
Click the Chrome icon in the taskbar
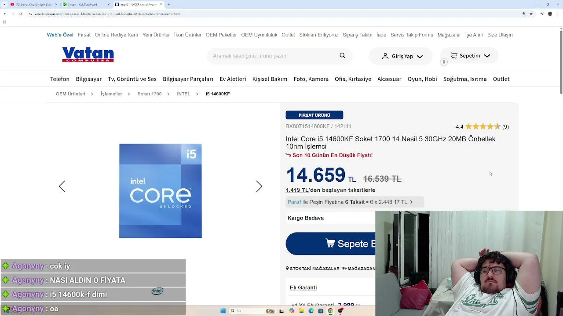(330, 311)
